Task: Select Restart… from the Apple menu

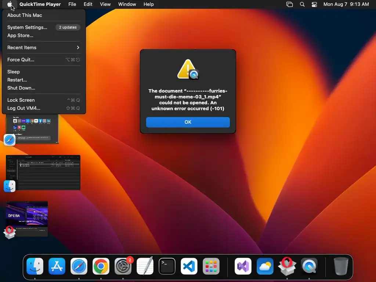Action: coord(44,80)
